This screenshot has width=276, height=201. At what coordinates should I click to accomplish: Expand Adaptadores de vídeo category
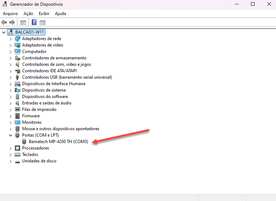(x=11, y=45)
